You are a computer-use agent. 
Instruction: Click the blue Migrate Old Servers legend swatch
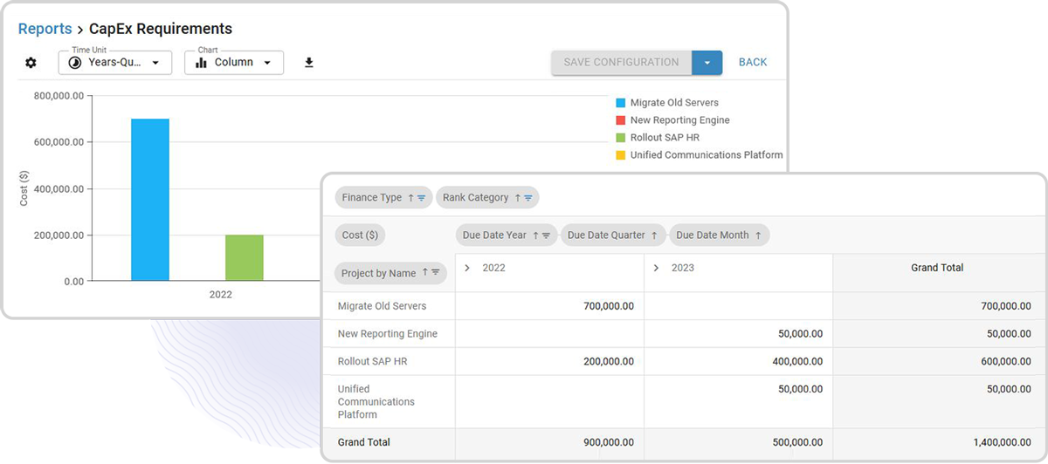point(620,103)
